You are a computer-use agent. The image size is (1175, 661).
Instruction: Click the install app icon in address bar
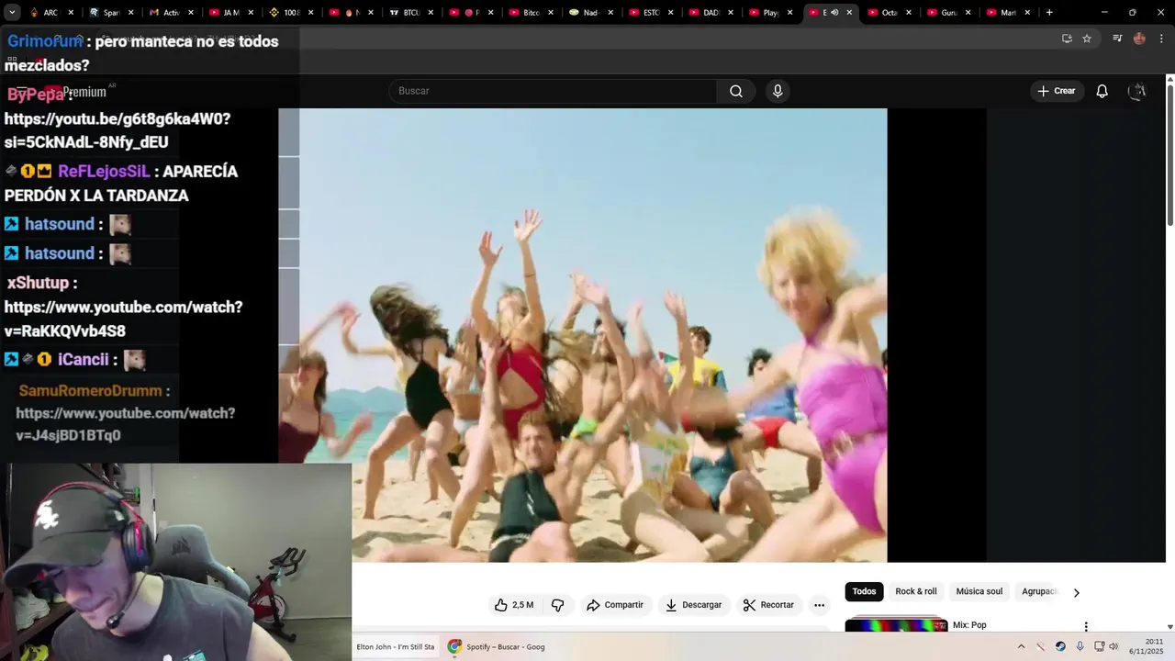click(x=1067, y=39)
